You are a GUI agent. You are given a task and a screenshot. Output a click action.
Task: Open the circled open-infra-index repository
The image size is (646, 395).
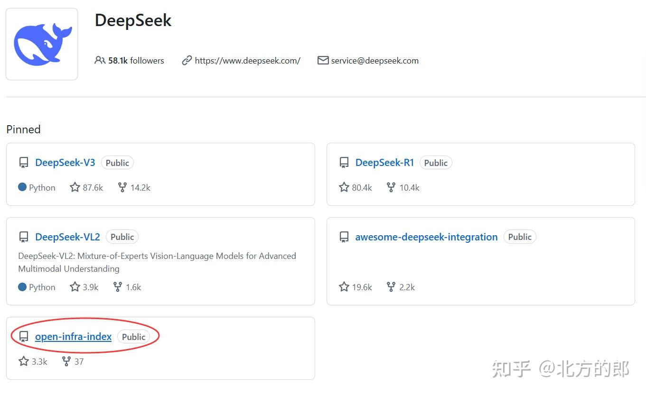pyautogui.click(x=73, y=336)
